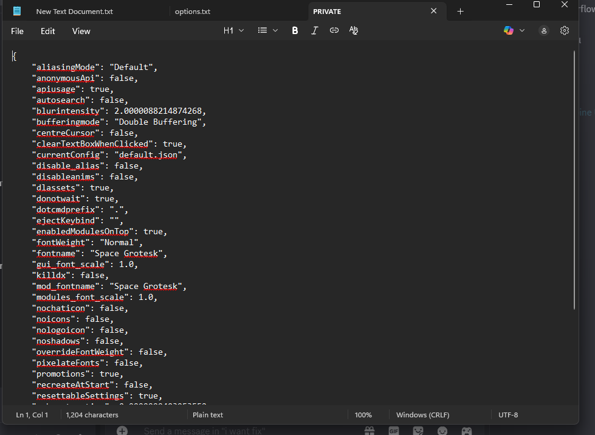Select the PRIVATE tab

[327, 12]
